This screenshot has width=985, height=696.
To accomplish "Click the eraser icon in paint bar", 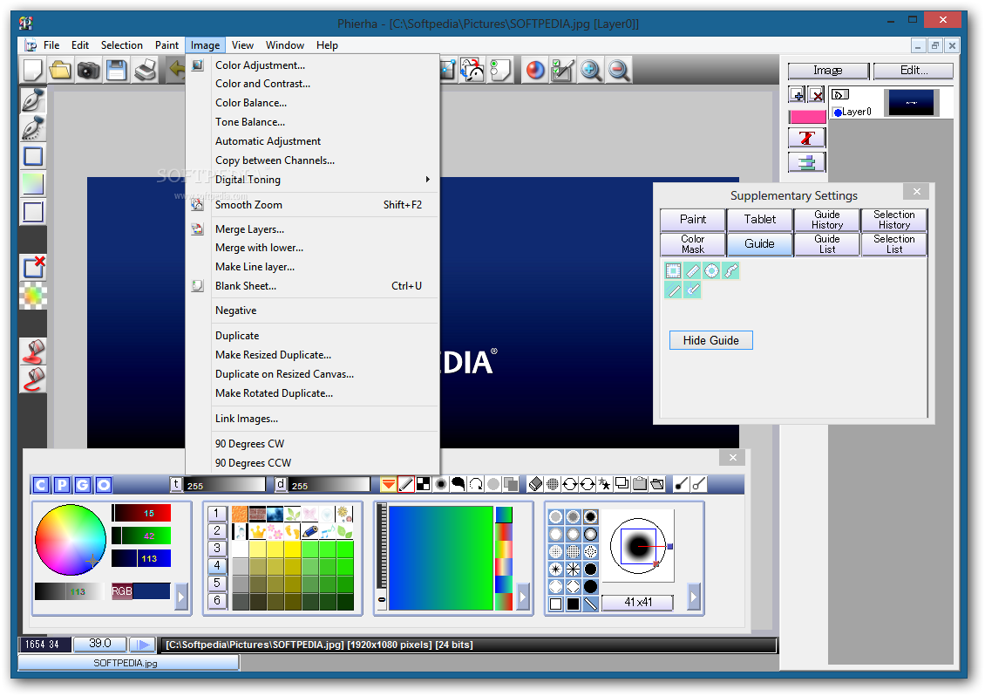I will pyautogui.click(x=535, y=483).
